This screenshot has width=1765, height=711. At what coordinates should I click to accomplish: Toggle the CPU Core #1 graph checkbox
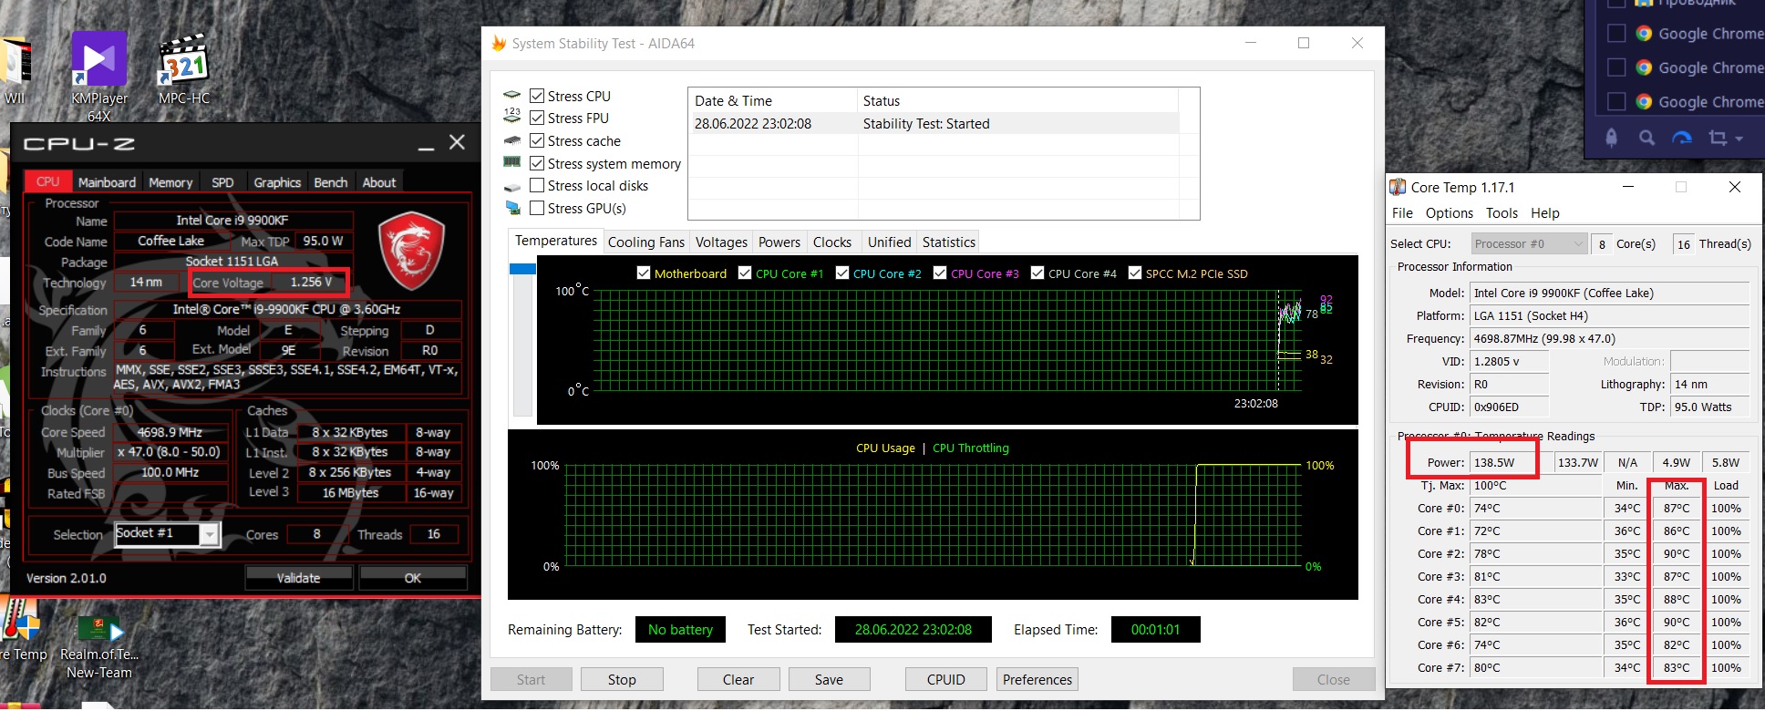[745, 273]
